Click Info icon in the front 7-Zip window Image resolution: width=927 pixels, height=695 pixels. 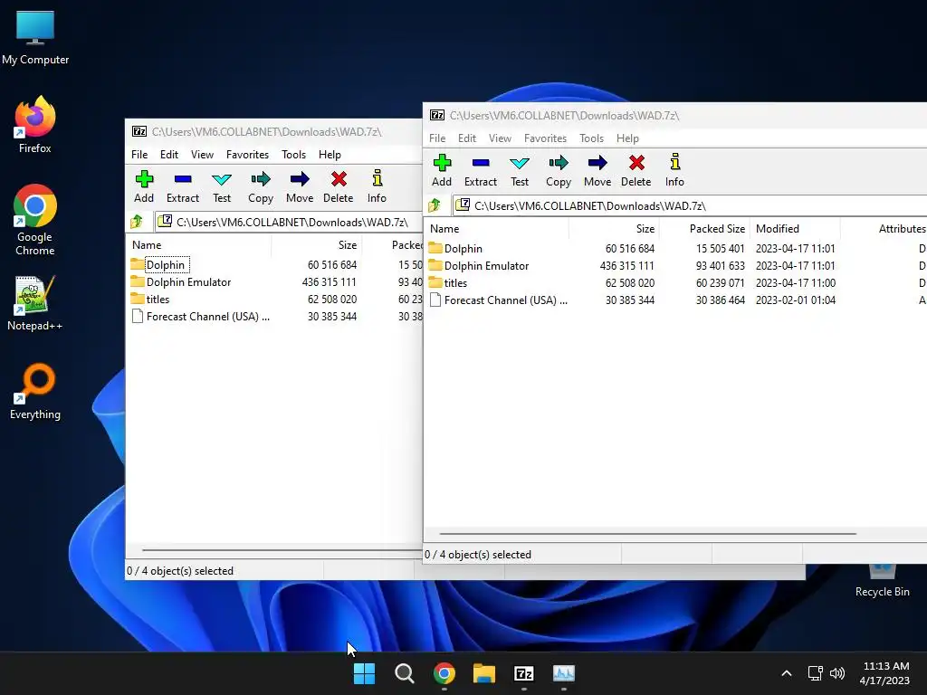(x=674, y=163)
